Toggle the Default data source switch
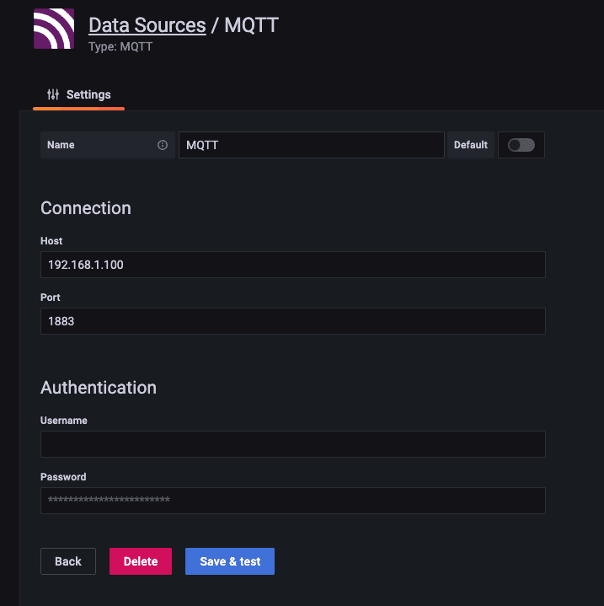This screenshot has width=604, height=606. pos(521,145)
